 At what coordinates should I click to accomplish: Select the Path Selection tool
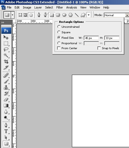[6, 137]
